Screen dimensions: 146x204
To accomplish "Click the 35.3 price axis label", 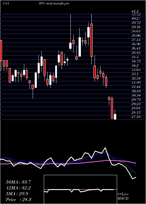I will [135, 57].
